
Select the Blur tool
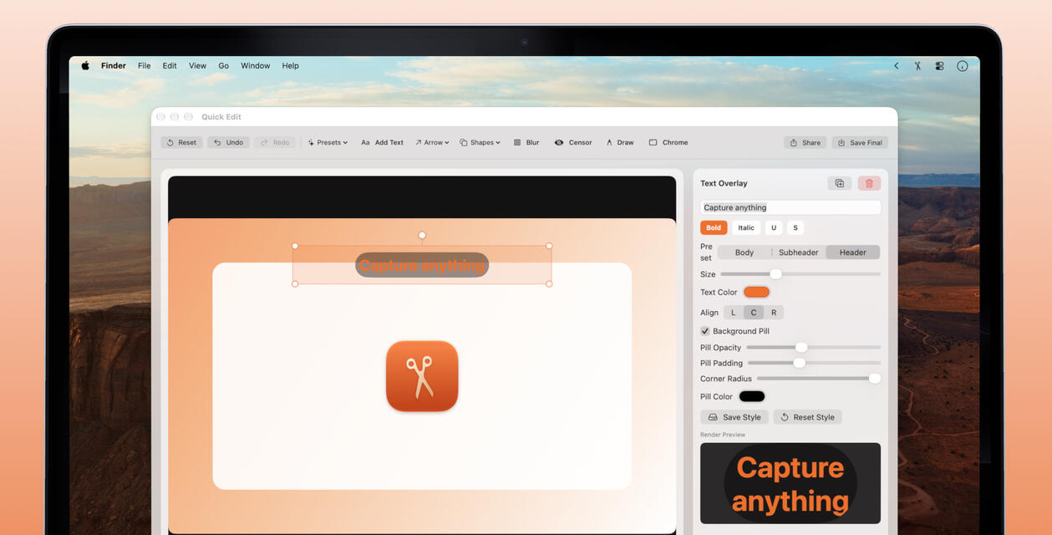[526, 142]
